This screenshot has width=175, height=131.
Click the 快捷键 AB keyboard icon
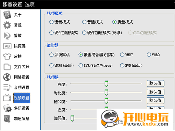click(x=7, y=46)
